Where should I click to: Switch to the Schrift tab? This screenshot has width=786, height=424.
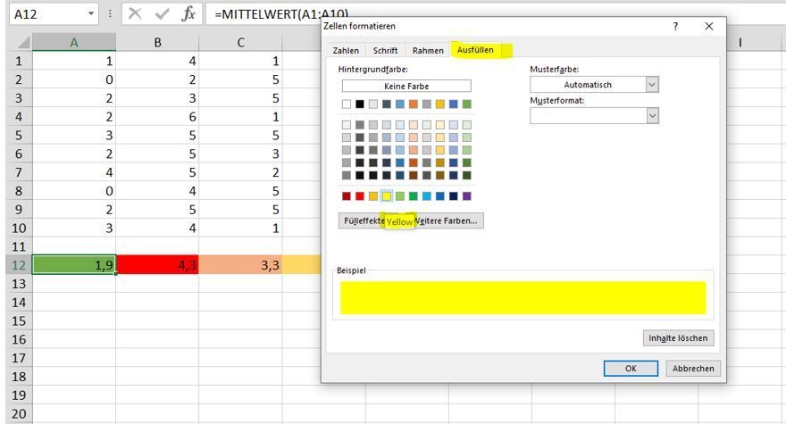tap(385, 51)
